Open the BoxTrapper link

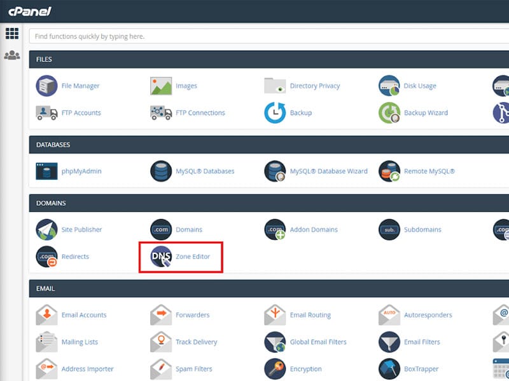coord(421,369)
